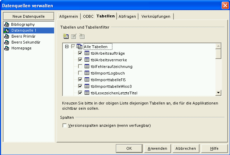Click the edit table icon in toolbar
This screenshot has height=155, width=230.
point(74,36)
